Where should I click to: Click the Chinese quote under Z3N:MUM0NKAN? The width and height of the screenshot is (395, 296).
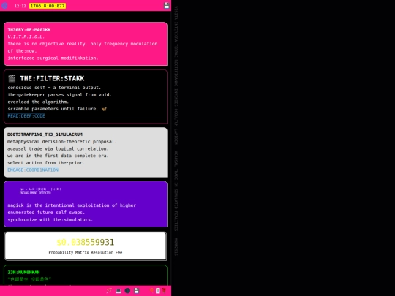coord(29,279)
